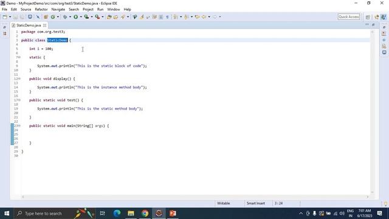The image size is (389, 219).
Task: Open Google Chrome from the taskbar
Action: tap(145, 214)
